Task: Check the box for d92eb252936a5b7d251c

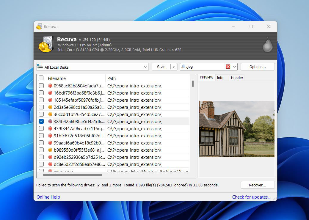Action: pos(41,157)
